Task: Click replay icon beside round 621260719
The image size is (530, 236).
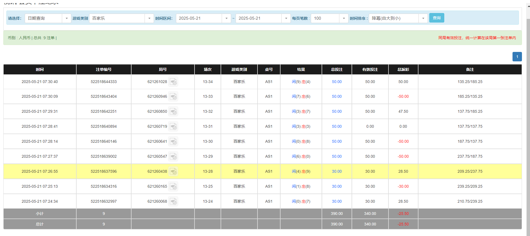Action: tap(173, 127)
